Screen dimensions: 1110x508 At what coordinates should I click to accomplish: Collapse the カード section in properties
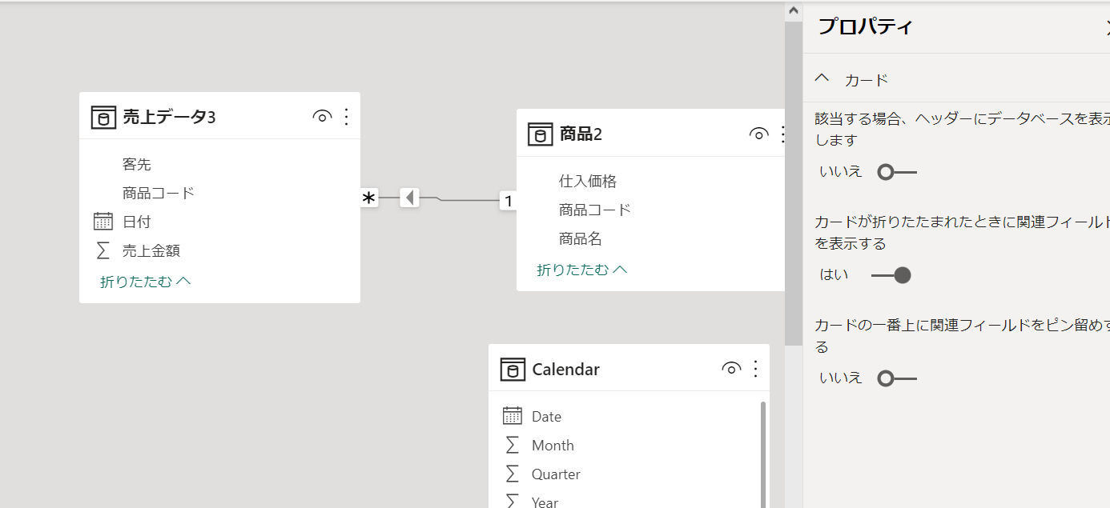822,79
